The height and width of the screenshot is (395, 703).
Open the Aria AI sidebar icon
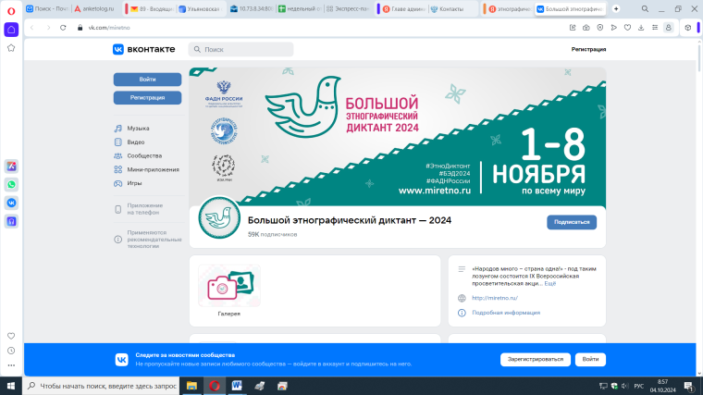(11, 167)
